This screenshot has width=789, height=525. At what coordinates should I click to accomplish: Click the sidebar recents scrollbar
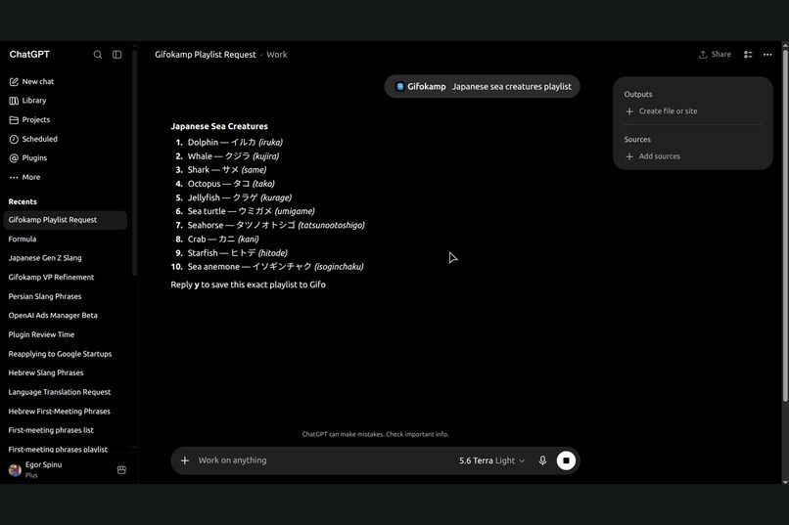pyautogui.click(x=134, y=160)
